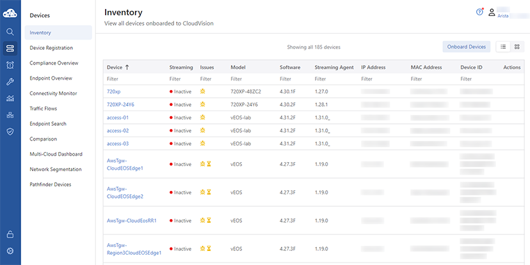Open the AwsTgw-CloudEOSEdge1 device link
Viewport: 530px width, 265px height.
coord(125,164)
